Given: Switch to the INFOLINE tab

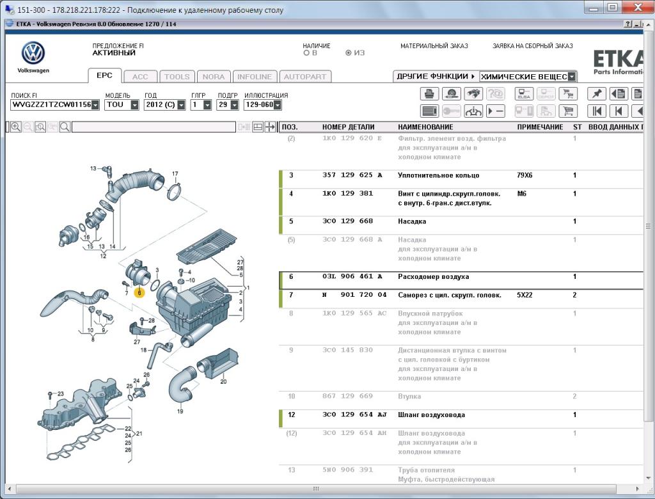Looking at the screenshot, I should tap(255, 77).
